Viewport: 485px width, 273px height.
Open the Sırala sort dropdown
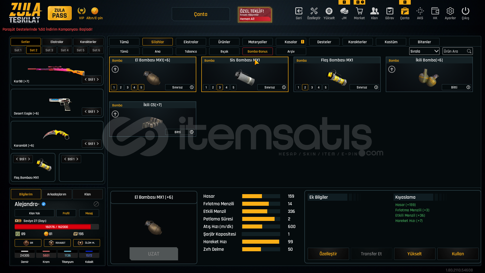(x=424, y=51)
